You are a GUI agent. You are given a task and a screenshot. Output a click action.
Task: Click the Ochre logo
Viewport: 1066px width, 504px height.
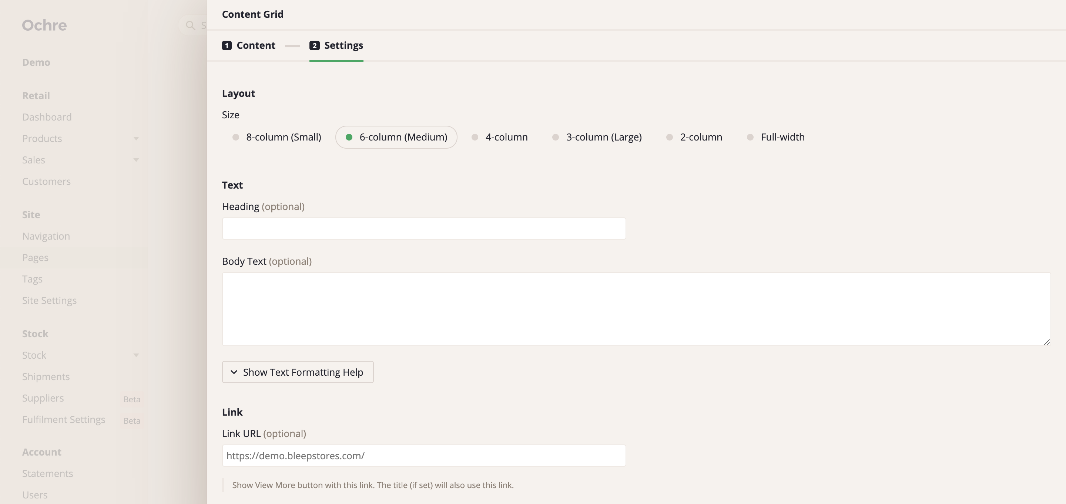[x=44, y=25]
